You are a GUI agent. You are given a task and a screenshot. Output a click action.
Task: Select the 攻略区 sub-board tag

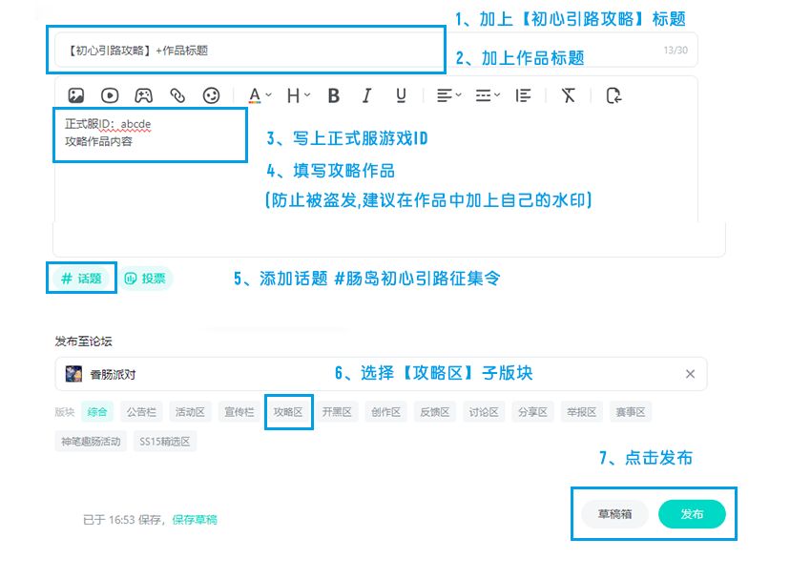click(288, 412)
